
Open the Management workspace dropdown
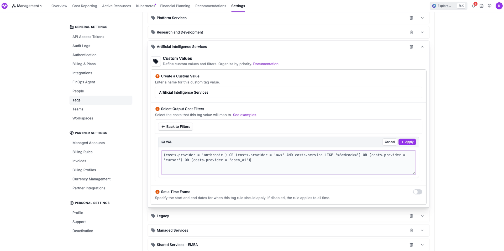[x=27, y=6]
